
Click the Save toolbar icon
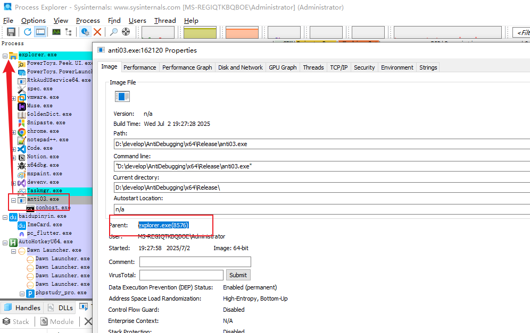(11, 32)
